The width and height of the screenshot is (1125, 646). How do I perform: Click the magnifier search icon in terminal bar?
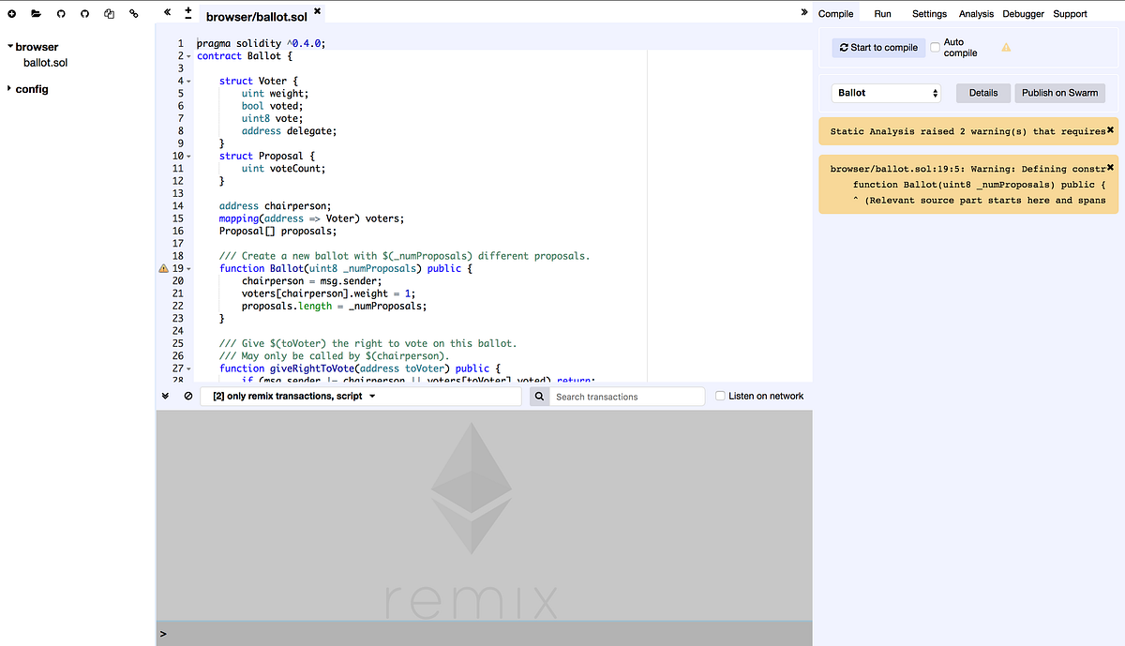[539, 397]
